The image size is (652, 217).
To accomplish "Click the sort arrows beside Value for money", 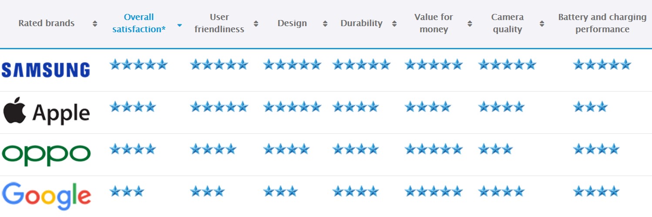I will [x=470, y=24].
